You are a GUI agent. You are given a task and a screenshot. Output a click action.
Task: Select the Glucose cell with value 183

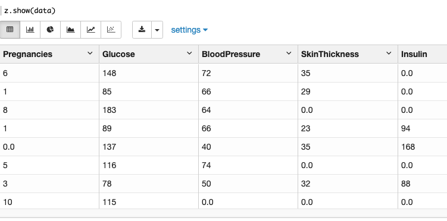pyautogui.click(x=149, y=110)
